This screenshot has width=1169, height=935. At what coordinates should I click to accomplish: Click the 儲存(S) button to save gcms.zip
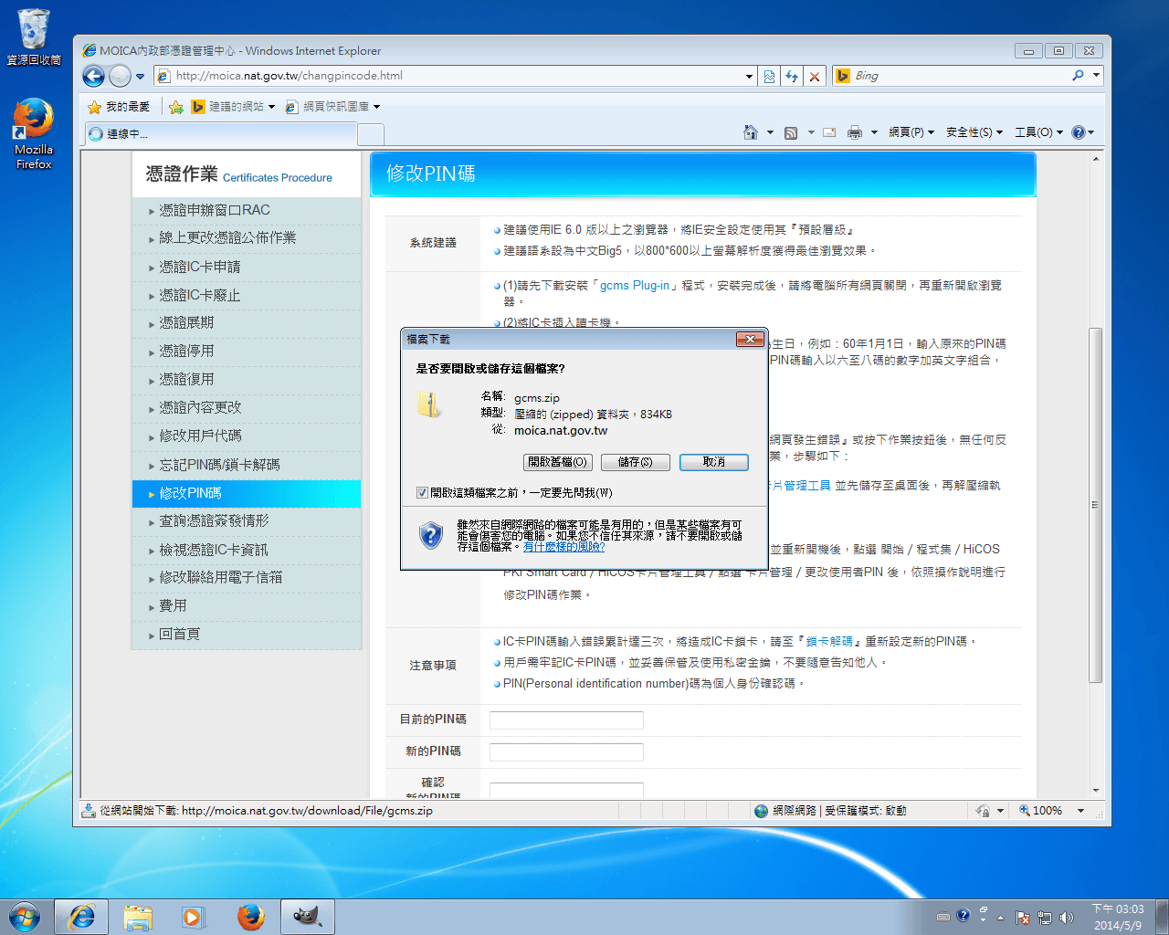click(x=635, y=462)
